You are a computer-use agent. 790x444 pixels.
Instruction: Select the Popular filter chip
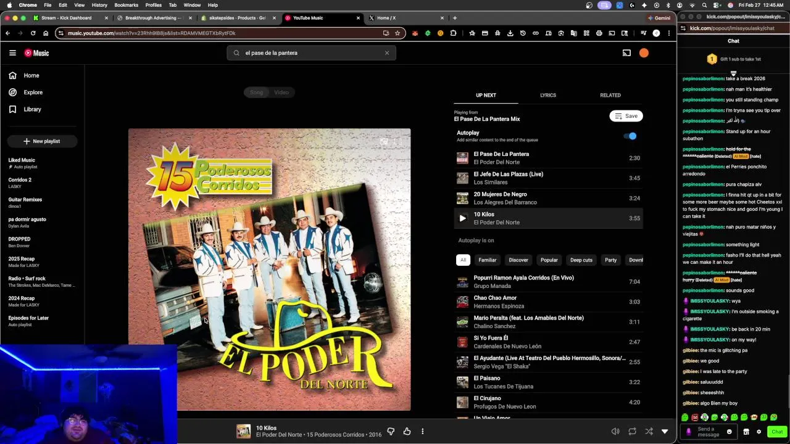point(549,260)
